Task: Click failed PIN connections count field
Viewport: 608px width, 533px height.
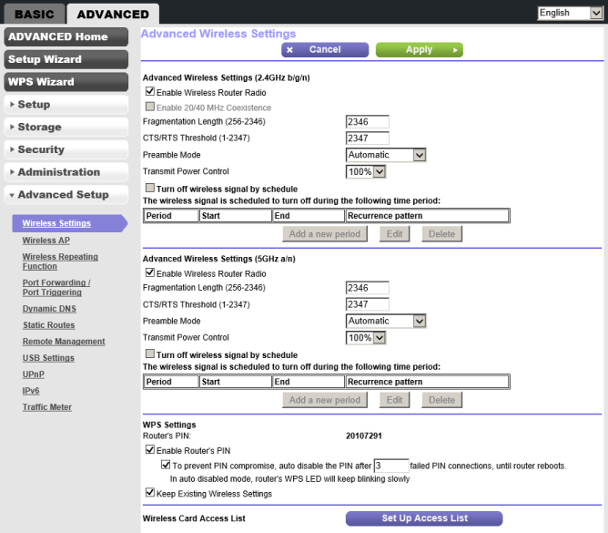Action: click(x=390, y=466)
